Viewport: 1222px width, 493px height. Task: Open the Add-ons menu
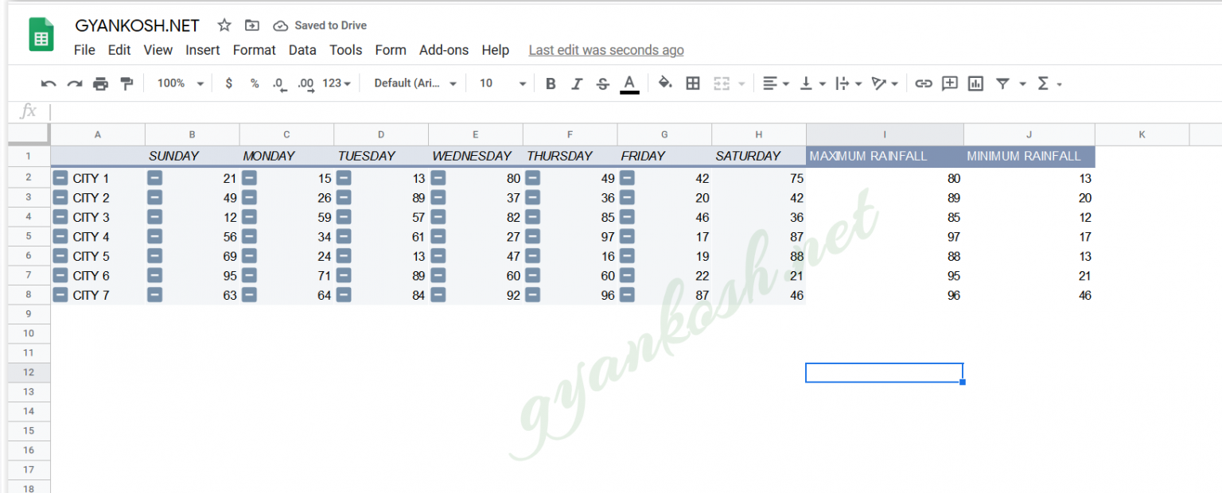443,49
